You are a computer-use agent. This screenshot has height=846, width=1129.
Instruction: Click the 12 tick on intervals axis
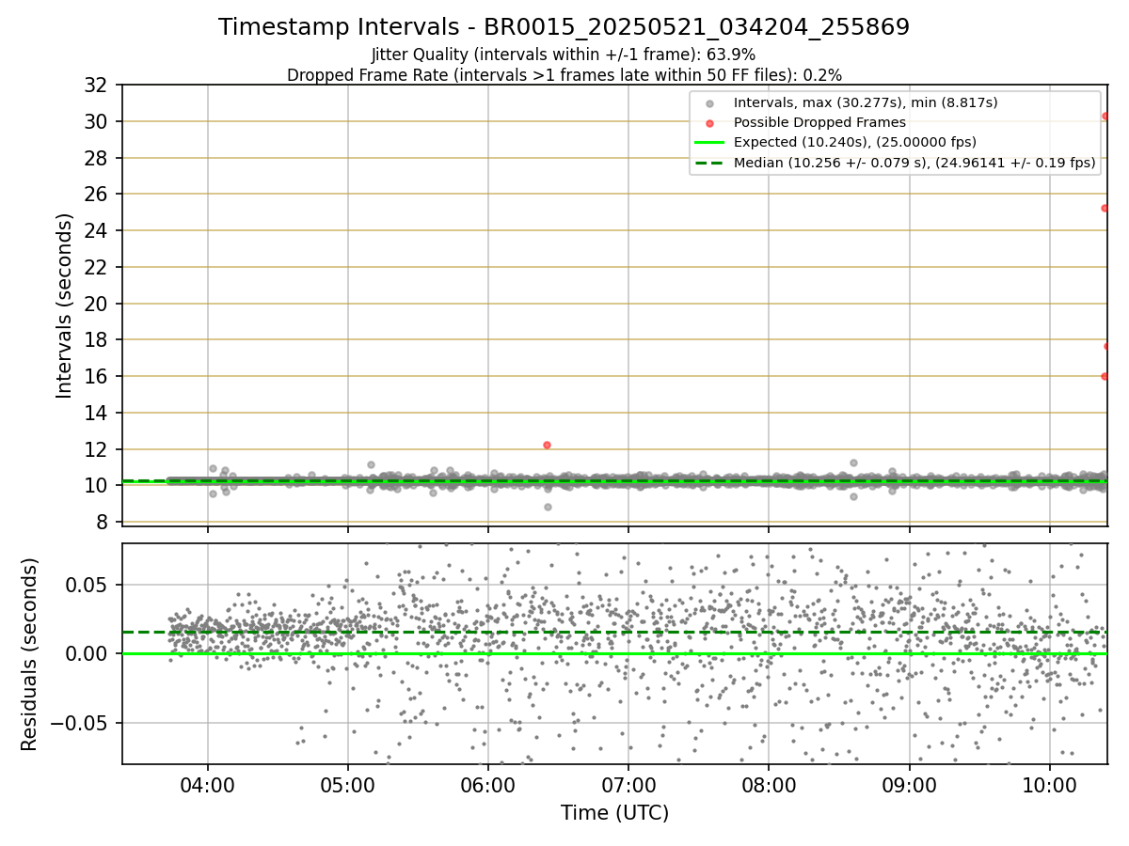tap(95, 449)
